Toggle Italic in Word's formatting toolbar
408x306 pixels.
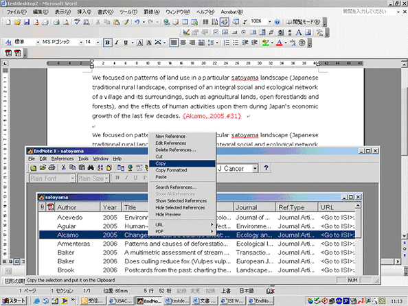click(117, 43)
